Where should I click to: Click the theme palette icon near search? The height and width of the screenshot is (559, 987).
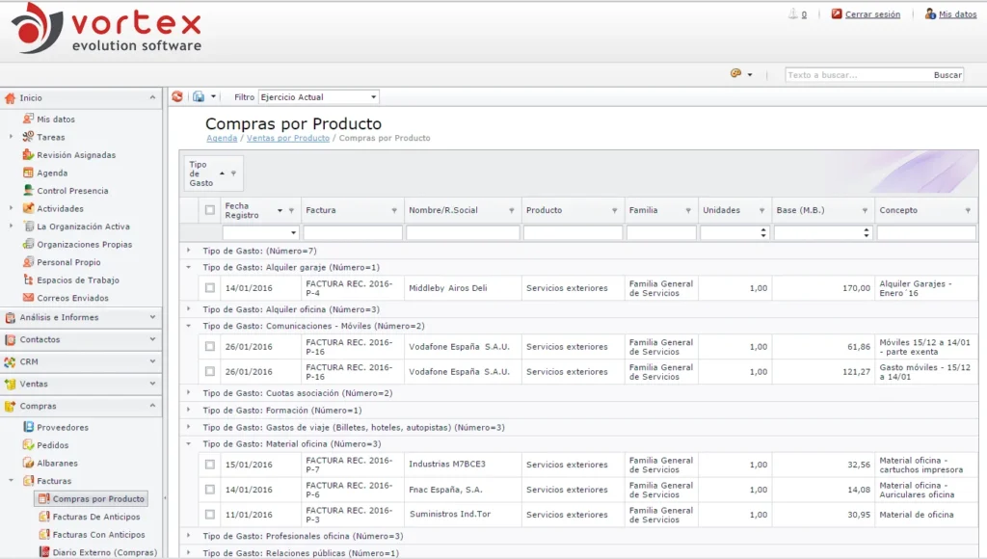[x=735, y=73]
